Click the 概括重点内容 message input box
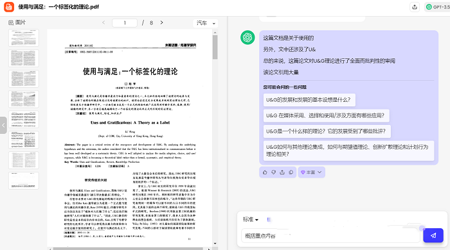This screenshot has width=450, height=250. [330, 236]
